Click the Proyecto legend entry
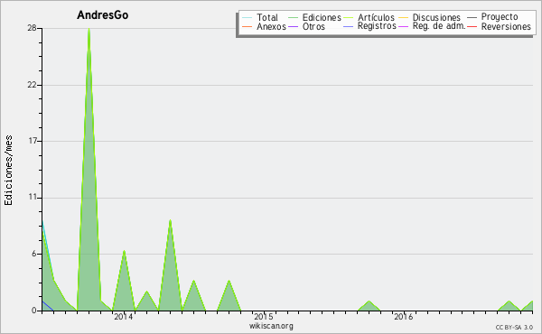 [492, 17]
